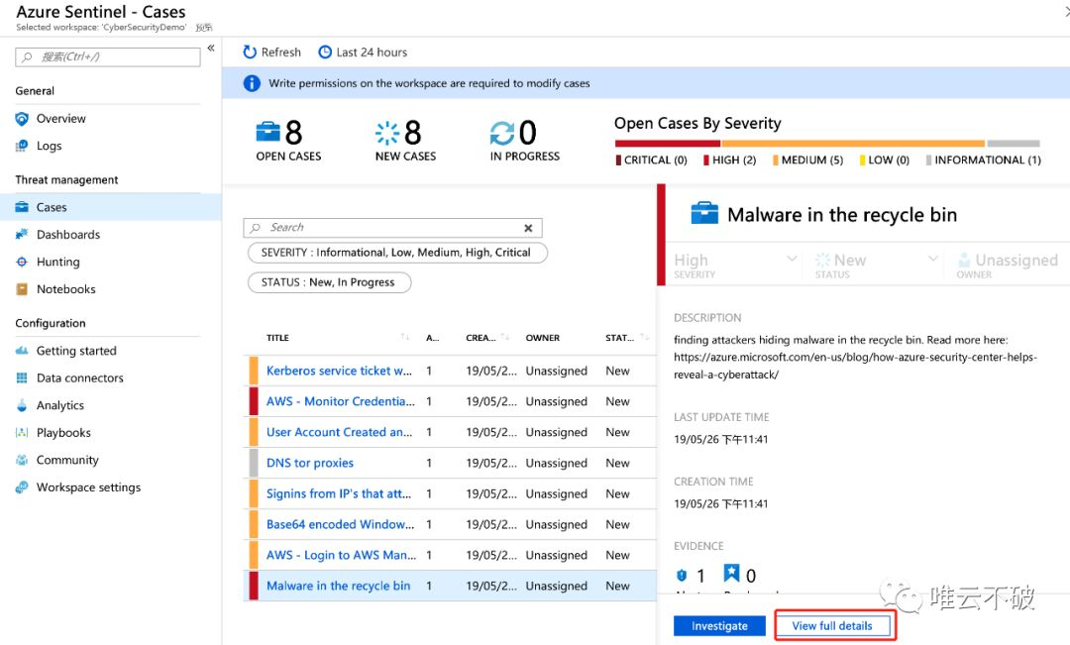Click the Refresh button label
The width and height of the screenshot is (1070, 645).
(x=281, y=52)
